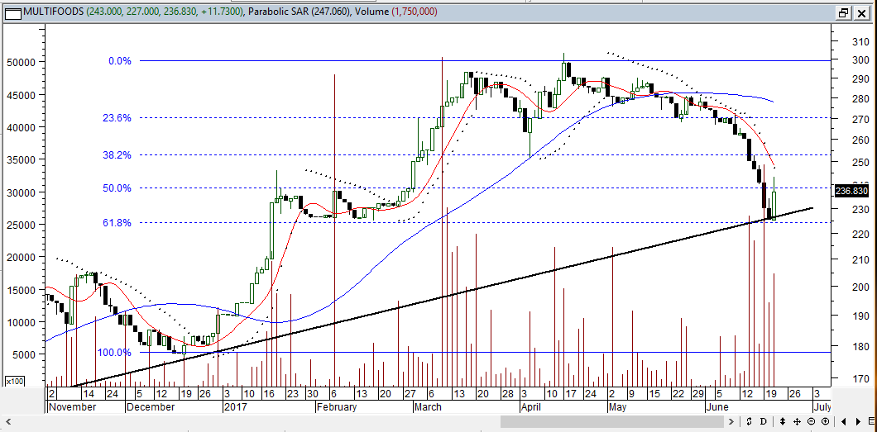Click the December month label on time axis
877x432 pixels.
point(151,407)
